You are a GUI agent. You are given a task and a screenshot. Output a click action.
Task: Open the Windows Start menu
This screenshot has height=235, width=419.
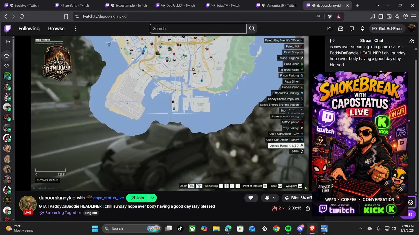pos(95,228)
